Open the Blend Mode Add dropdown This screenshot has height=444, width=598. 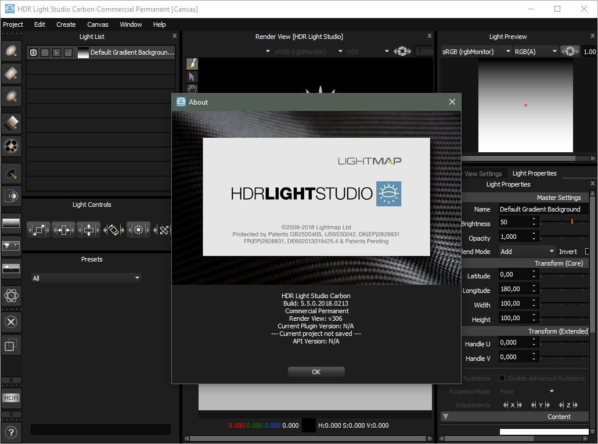coord(525,251)
